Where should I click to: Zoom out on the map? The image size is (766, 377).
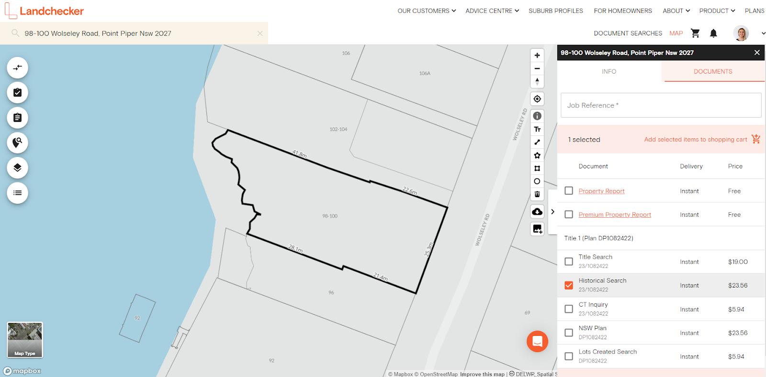tap(537, 68)
